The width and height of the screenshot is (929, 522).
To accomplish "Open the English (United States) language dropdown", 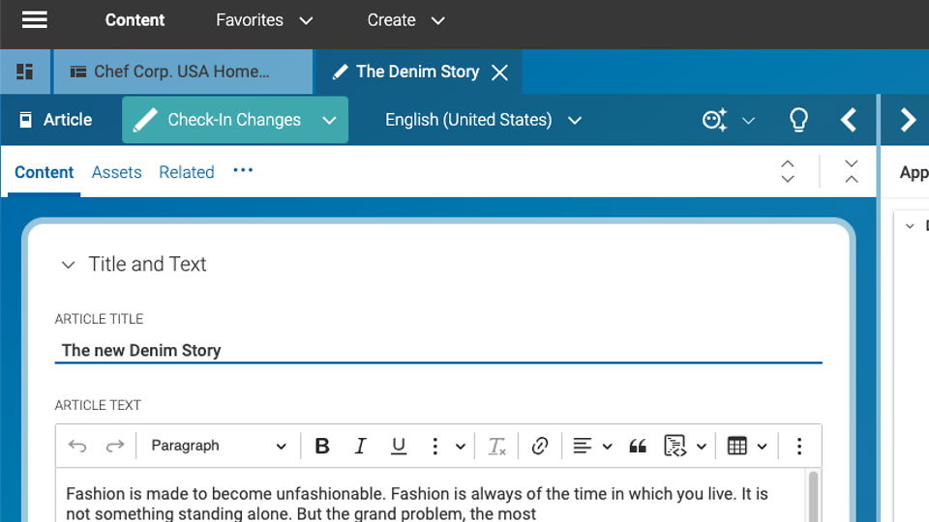I will (483, 120).
